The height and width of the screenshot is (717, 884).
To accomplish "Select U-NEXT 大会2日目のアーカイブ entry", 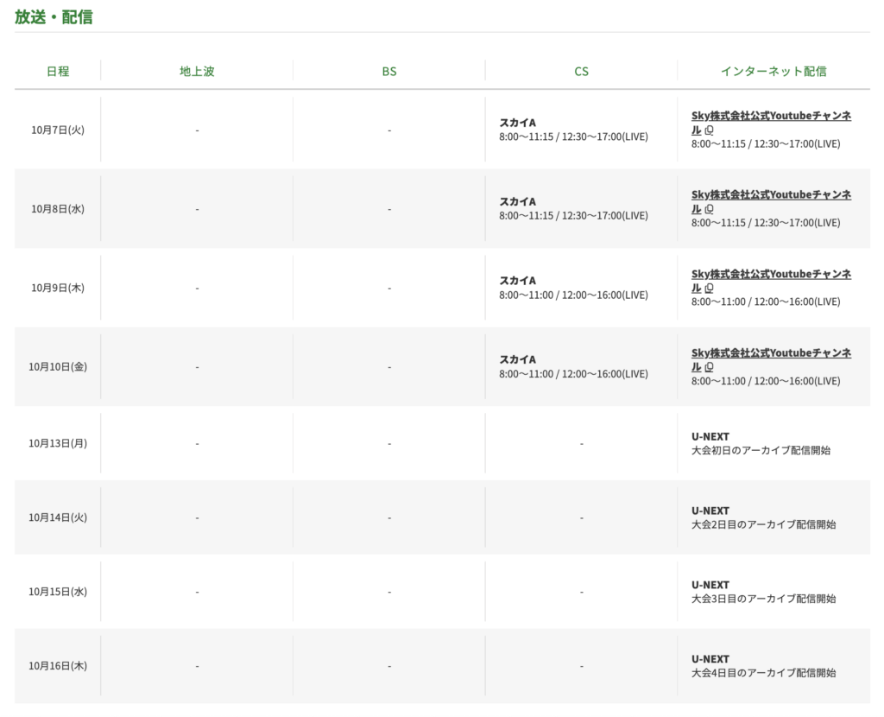I will 763,517.
